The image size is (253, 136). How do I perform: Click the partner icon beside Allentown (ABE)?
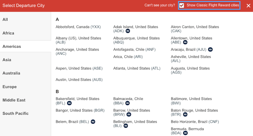click(x=185, y=42)
